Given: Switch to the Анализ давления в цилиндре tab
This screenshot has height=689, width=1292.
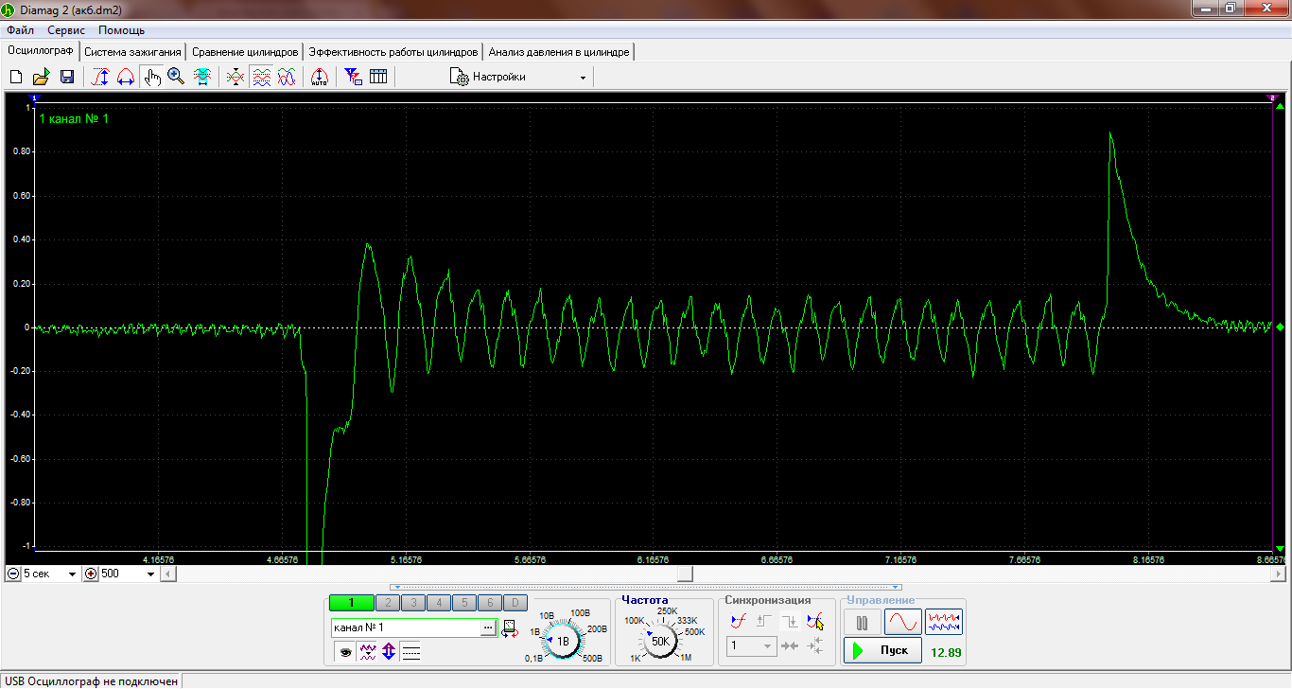Looking at the screenshot, I should click(558, 52).
